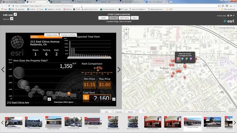Expand the Change Basemap panel
This screenshot has width=237, height=133.
[x=226, y=28]
